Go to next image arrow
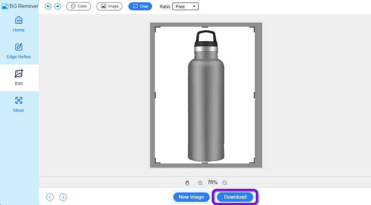Screen dimensions: 371x205 point(63,197)
